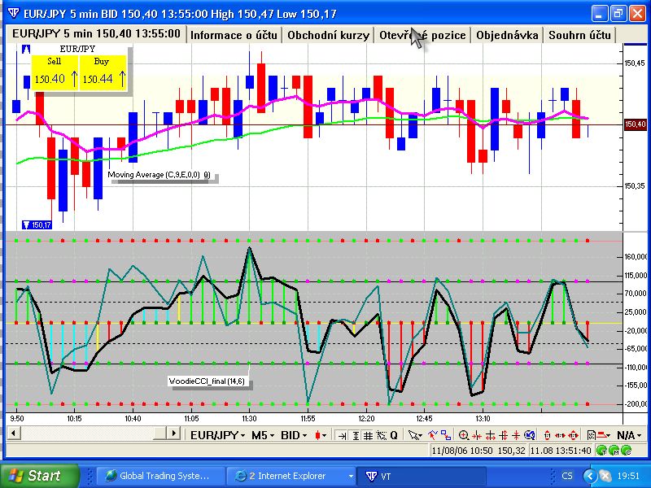
Task: Click the 150,17 low price marker
Action: click(37, 225)
